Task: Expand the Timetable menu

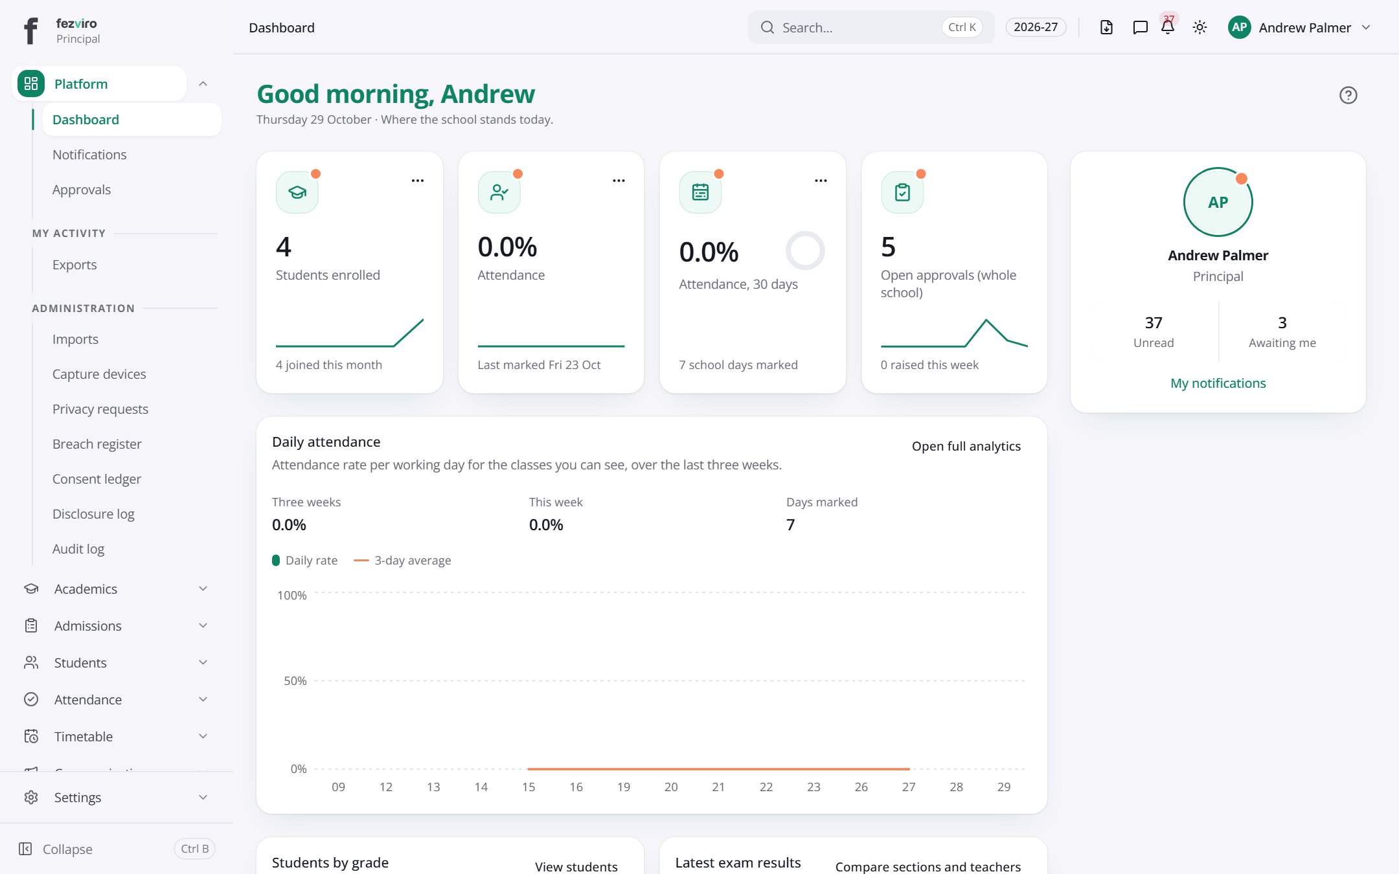Action: (x=117, y=736)
